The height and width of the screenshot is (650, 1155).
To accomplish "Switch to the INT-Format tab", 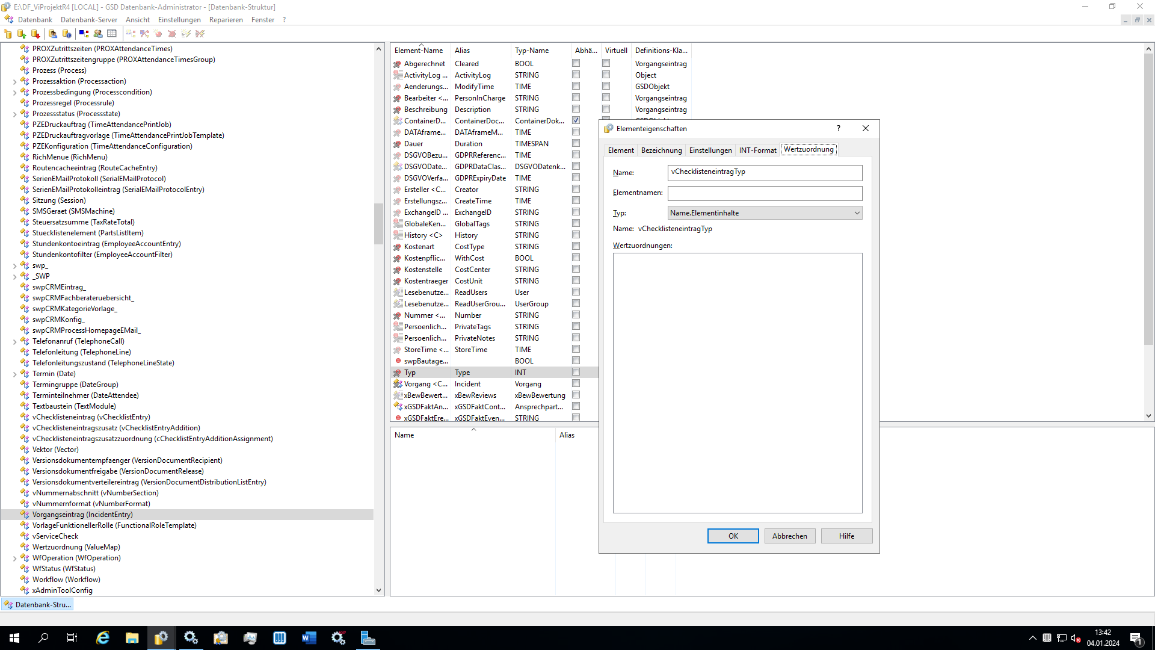I will pyautogui.click(x=757, y=150).
